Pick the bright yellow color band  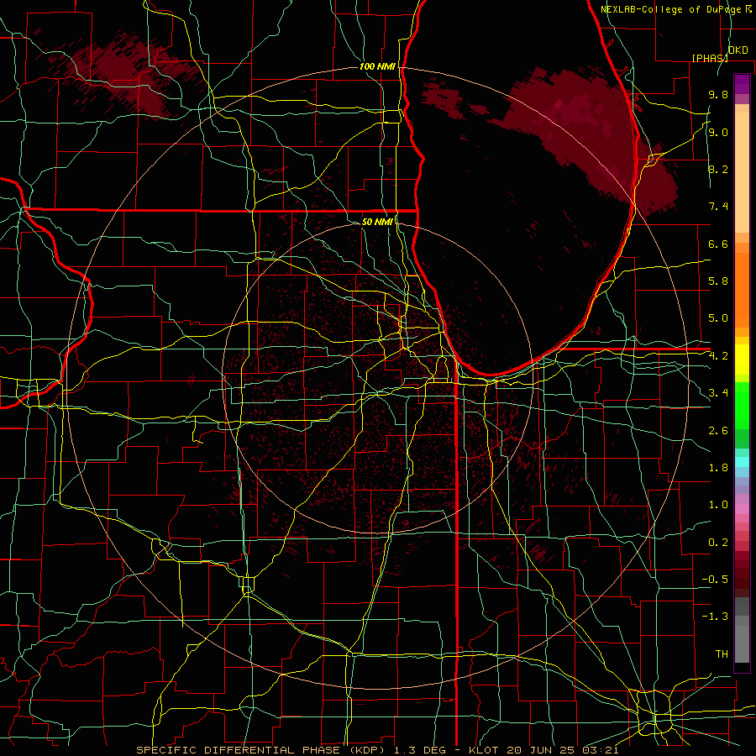pos(742,360)
